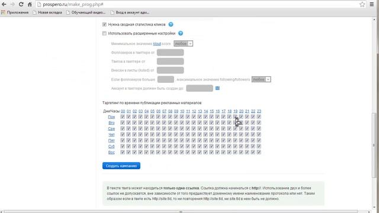The image size is (379, 213).
Task: Open Вход в аккаунт bookmark
Action: (x=130, y=12)
